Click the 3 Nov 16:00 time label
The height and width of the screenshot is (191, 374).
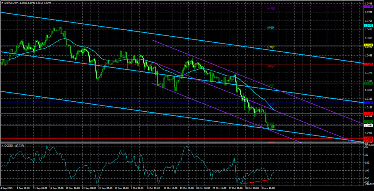(x=268, y=188)
